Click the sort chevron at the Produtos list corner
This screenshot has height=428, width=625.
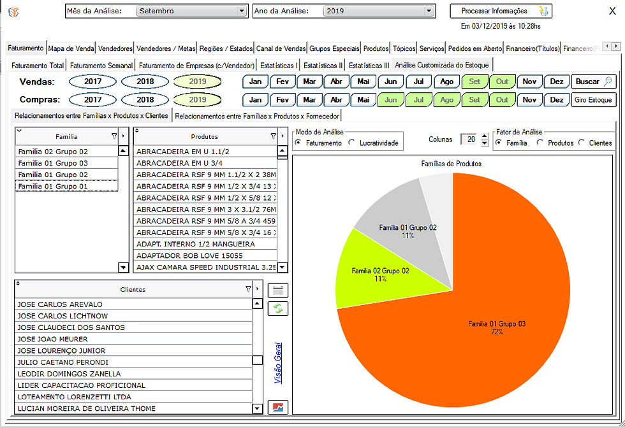[136, 131]
